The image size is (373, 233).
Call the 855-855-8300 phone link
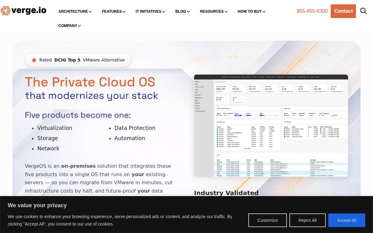(x=312, y=11)
